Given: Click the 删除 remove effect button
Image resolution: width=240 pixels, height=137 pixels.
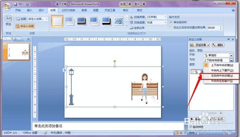Looking at the screenshot, I should 218,45.
